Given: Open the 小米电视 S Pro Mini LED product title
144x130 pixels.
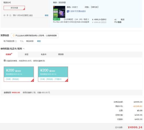Looking at the screenshot, I should tap(71, 21).
